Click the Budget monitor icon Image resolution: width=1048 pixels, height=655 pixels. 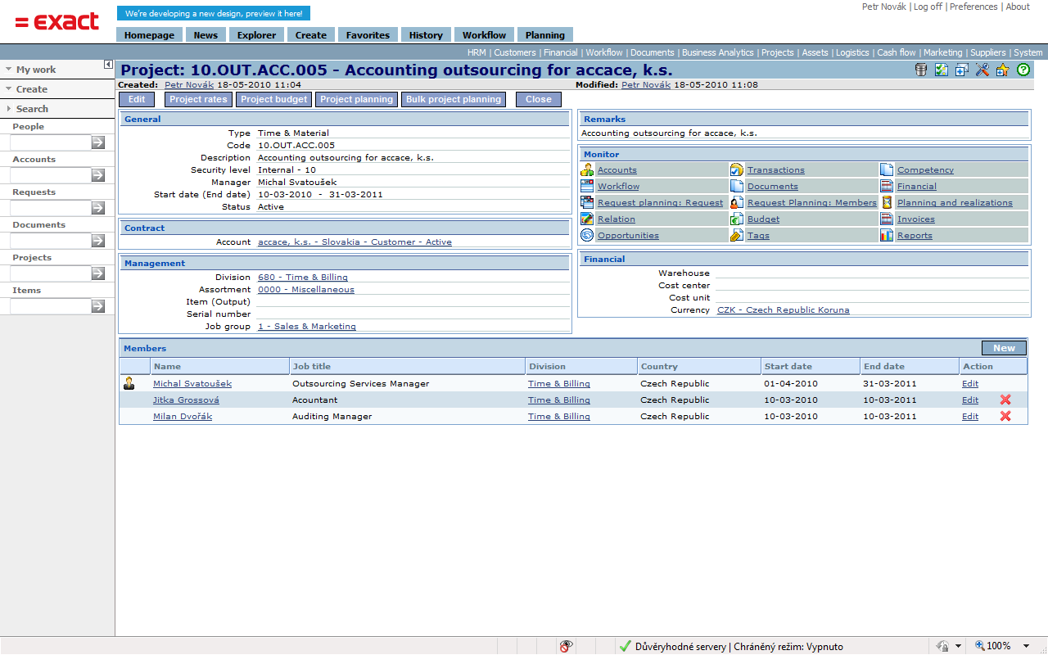(x=737, y=219)
